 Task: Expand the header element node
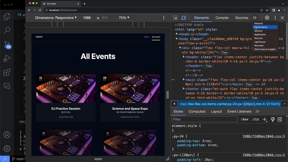coord(184,57)
